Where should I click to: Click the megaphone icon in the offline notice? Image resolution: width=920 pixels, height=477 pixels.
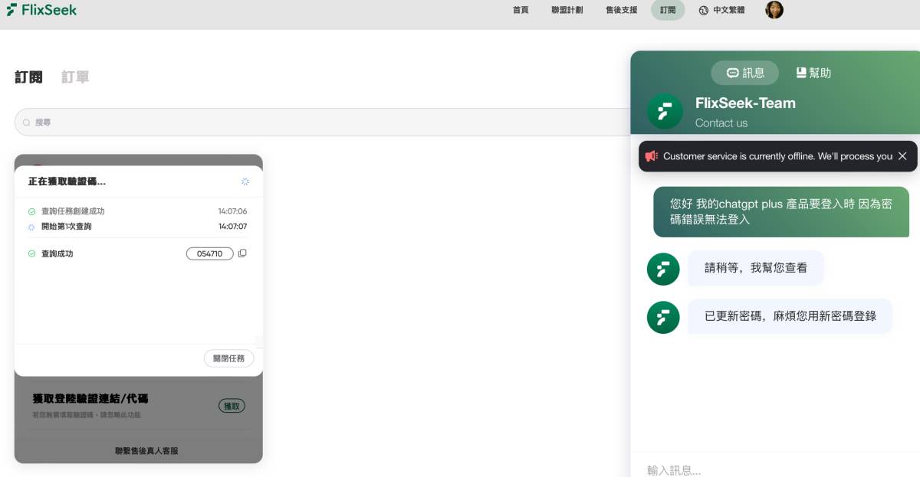pyautogui.click(x=652, y=156)
